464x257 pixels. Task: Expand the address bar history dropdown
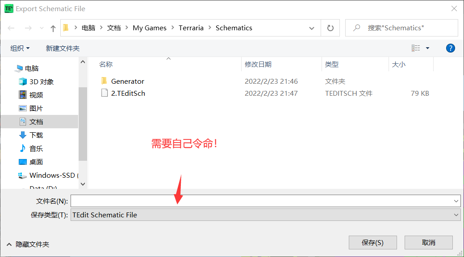(x=312, y=28)
